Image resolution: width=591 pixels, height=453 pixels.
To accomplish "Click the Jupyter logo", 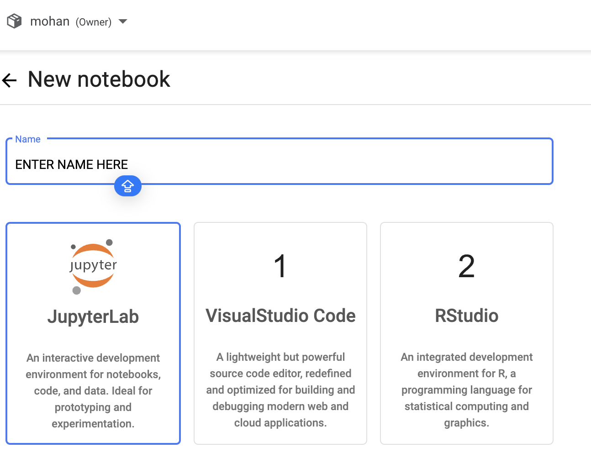I will click(93, 266).
